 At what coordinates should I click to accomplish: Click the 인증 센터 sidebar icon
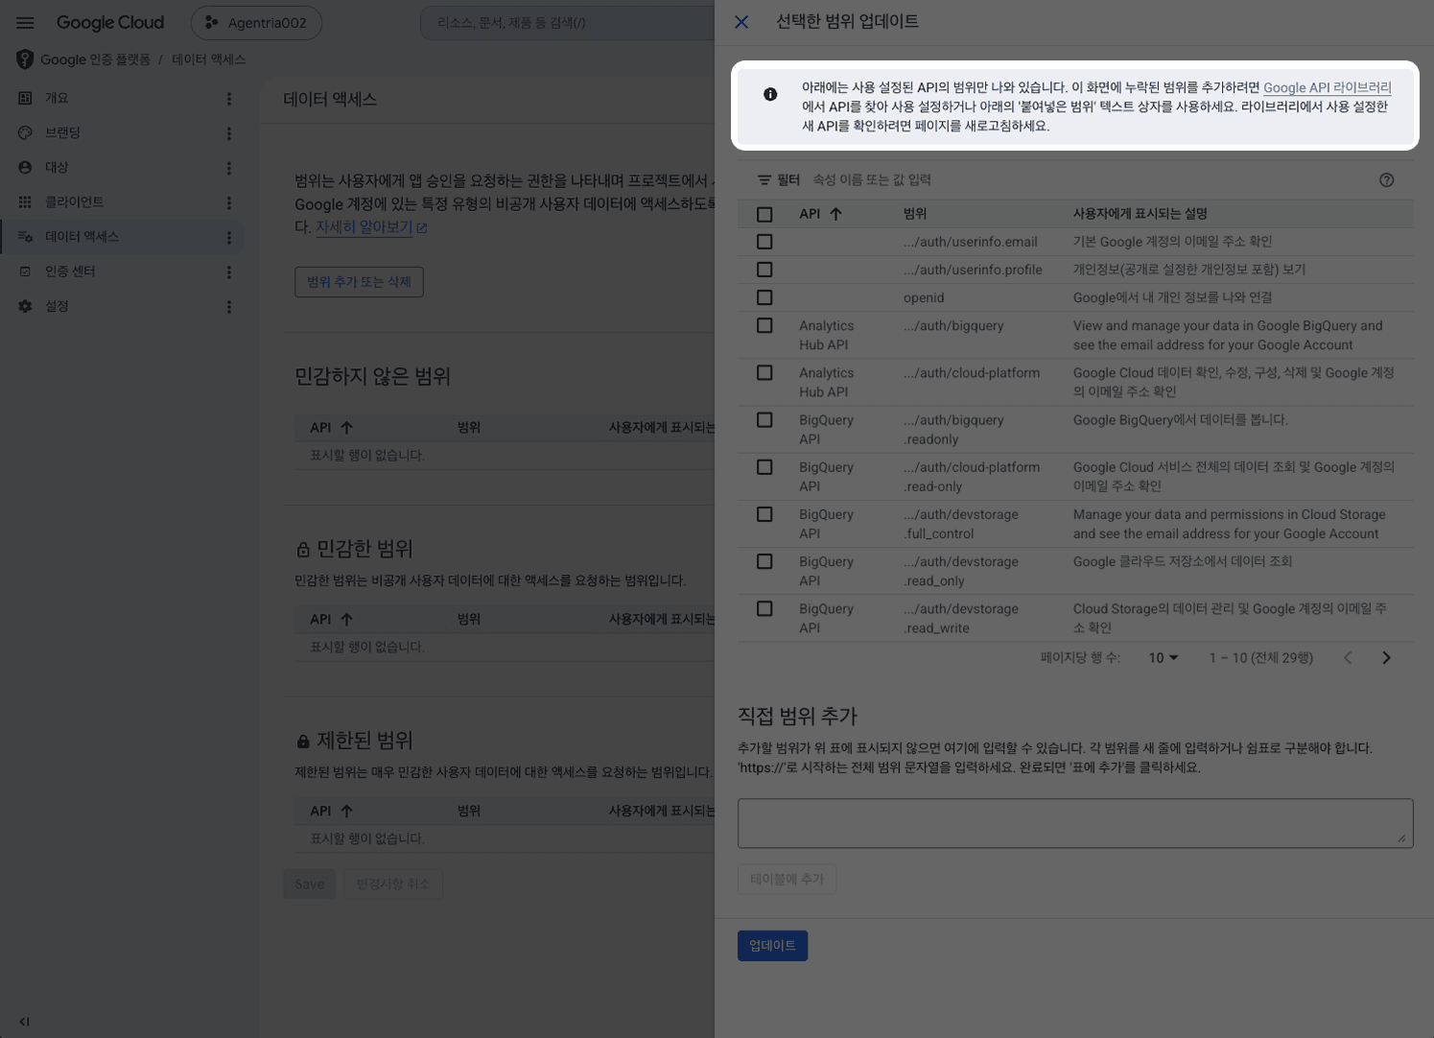click(x=25, y=271)
